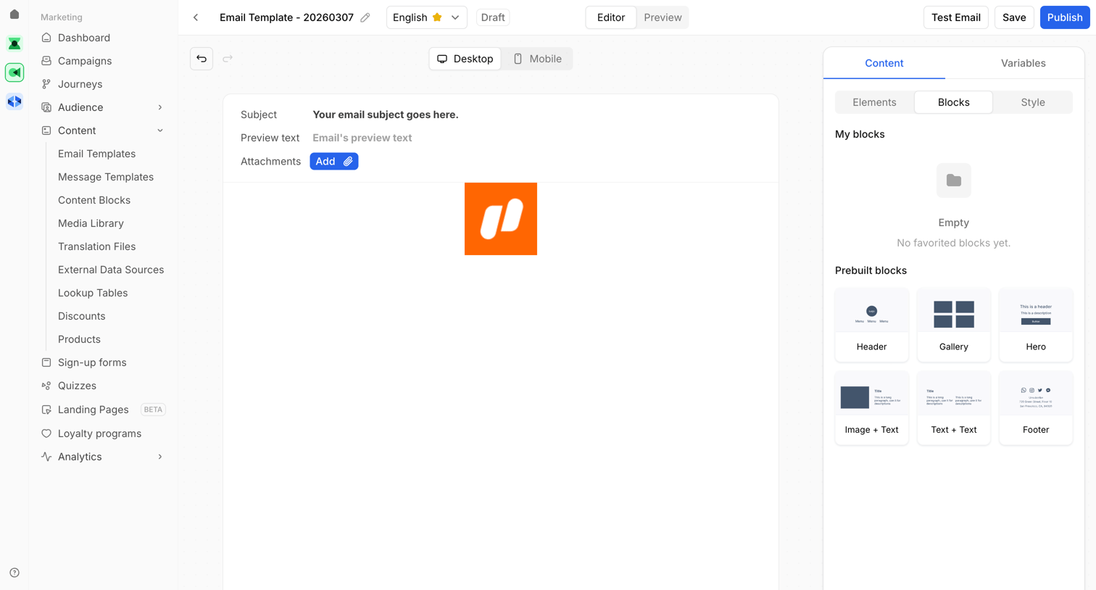1096x590 pixels.
Task: Open Discounts in the sidebar
Action: click(x=82, y=316)
